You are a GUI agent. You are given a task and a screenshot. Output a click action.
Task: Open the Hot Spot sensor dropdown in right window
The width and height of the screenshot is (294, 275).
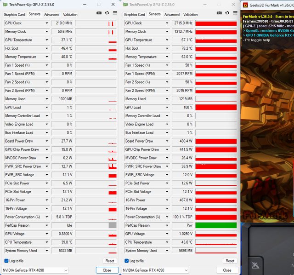click(167, 48)
